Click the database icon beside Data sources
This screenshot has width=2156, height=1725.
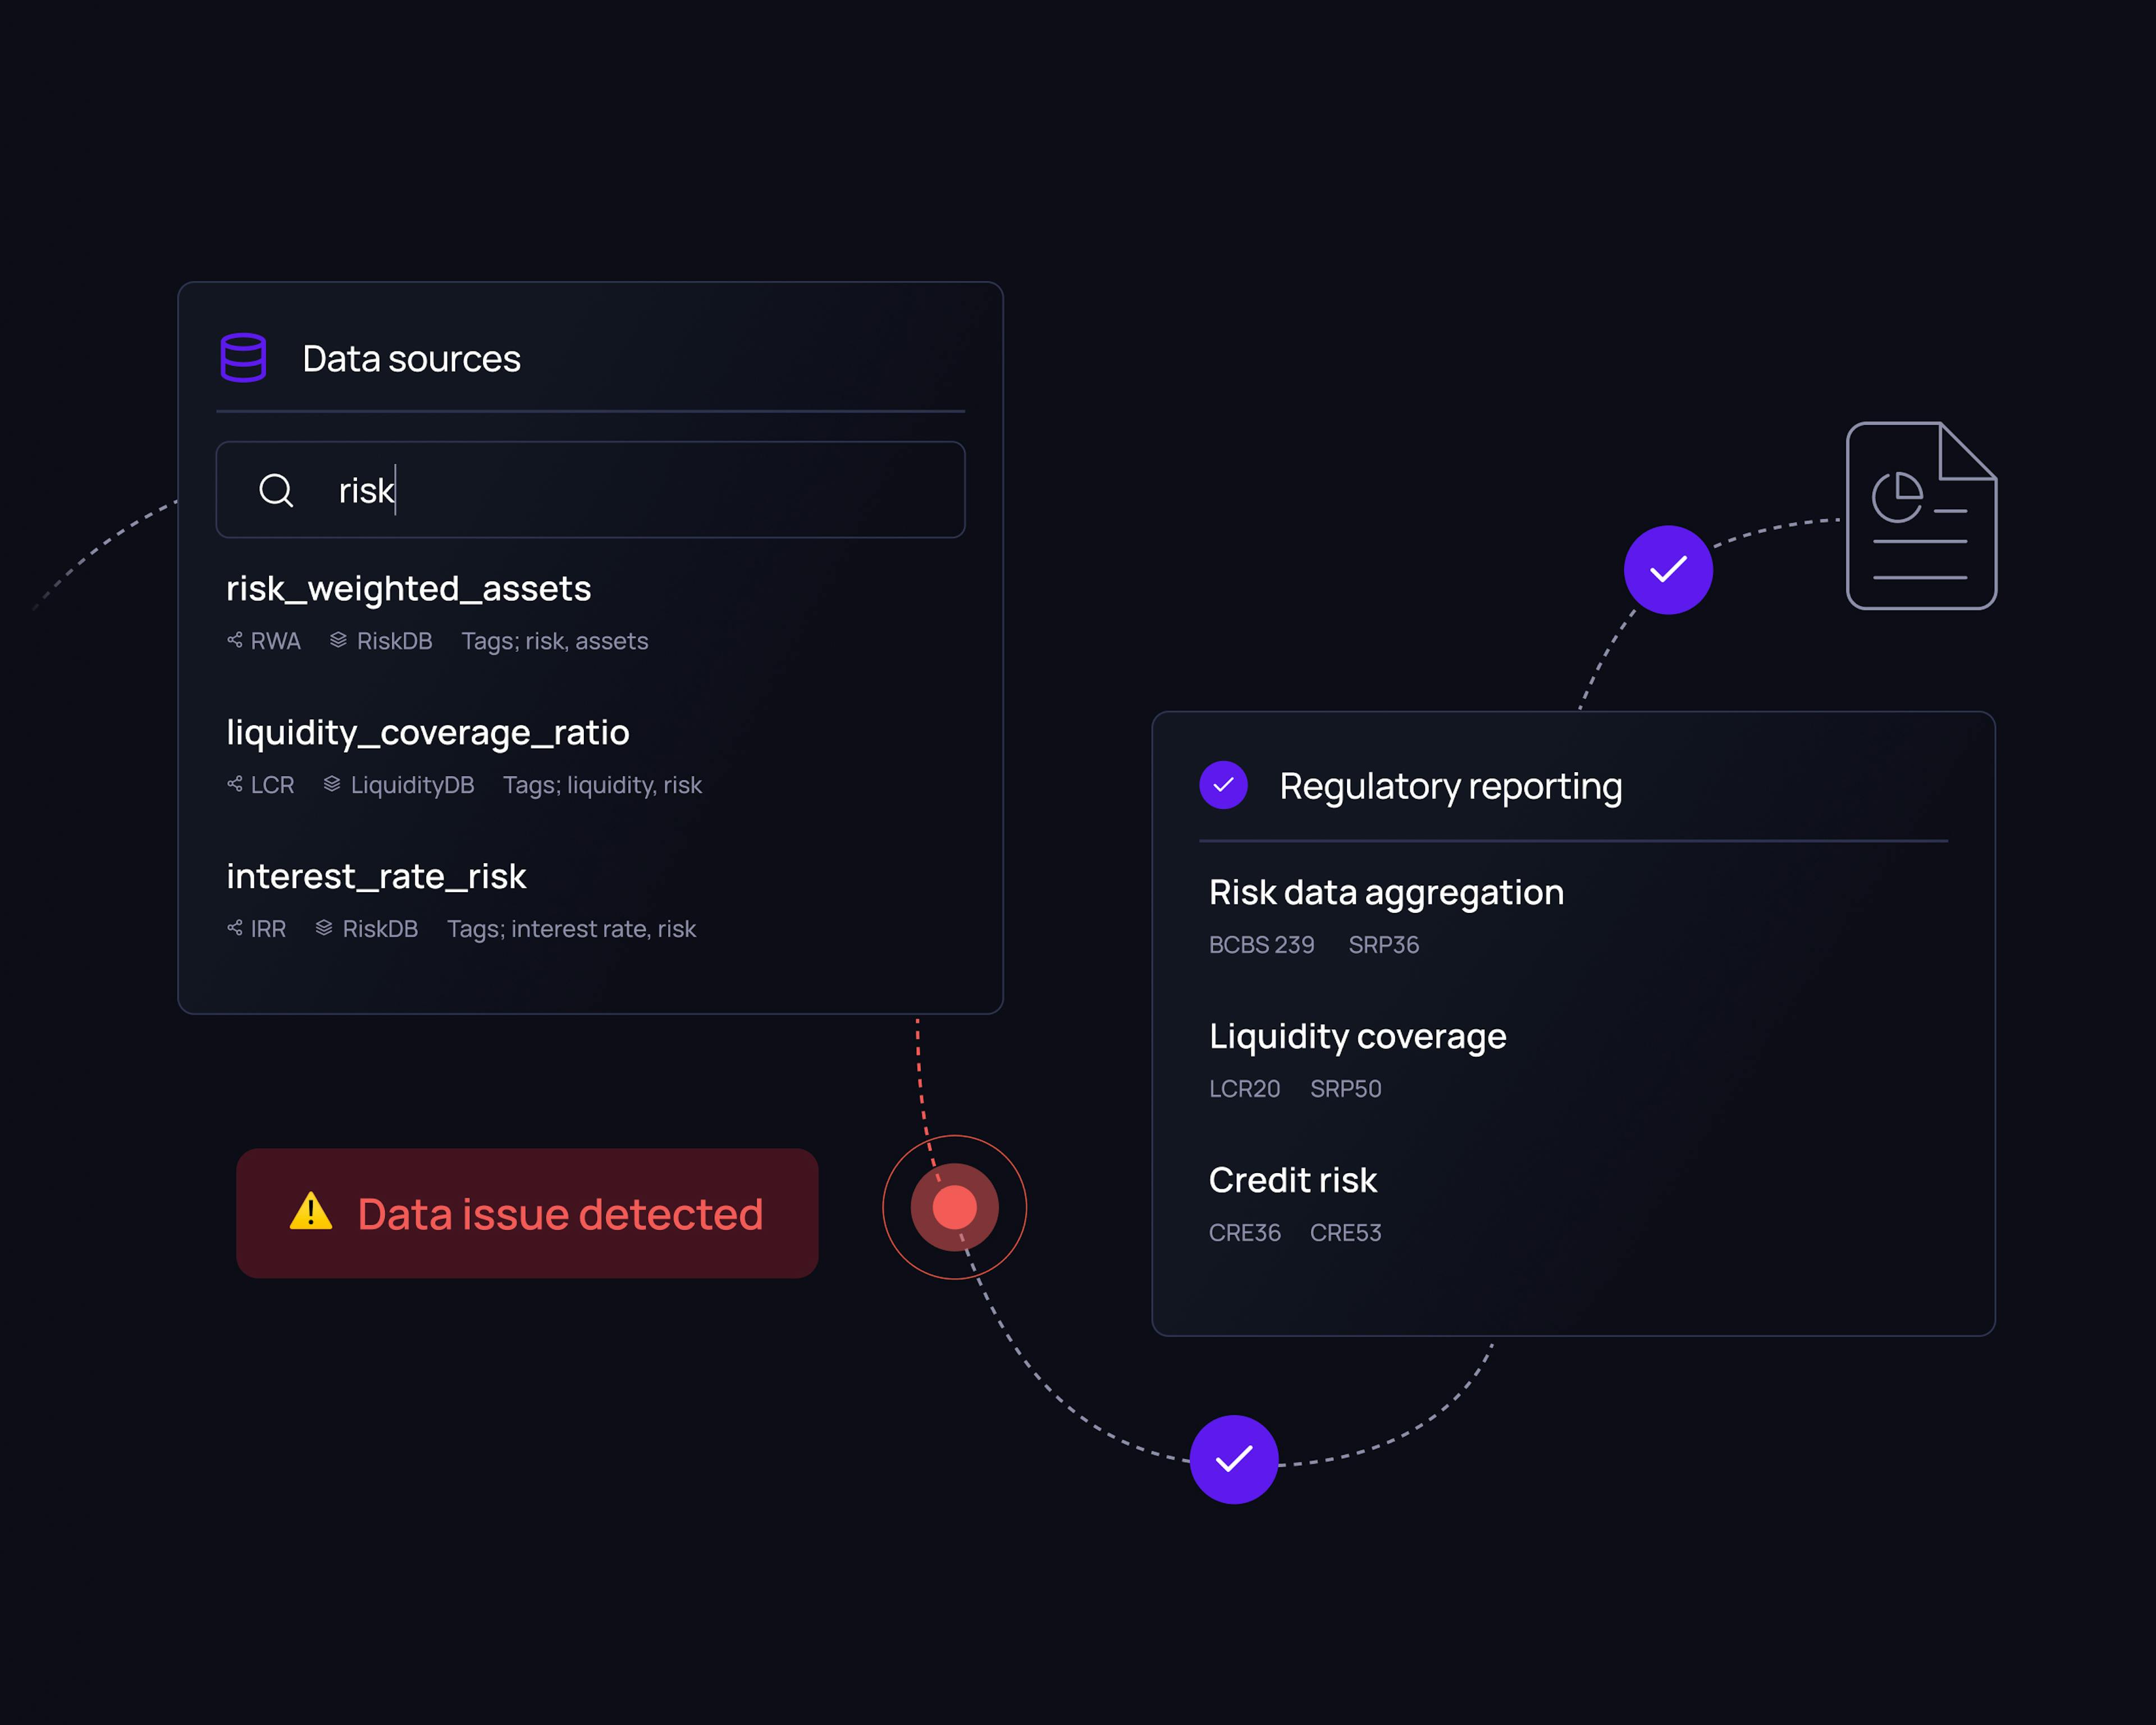pyautogui.click(x=243, y=358)
